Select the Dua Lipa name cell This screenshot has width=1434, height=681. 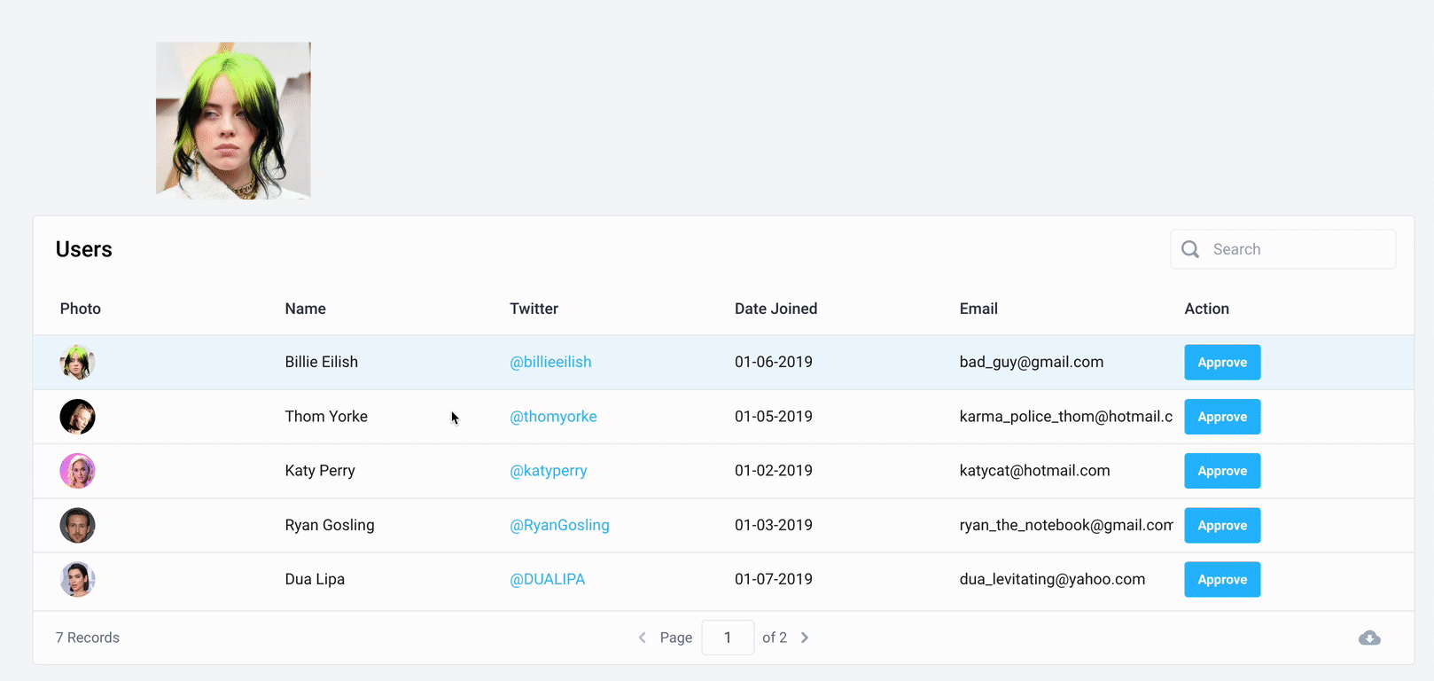[315, 579]
